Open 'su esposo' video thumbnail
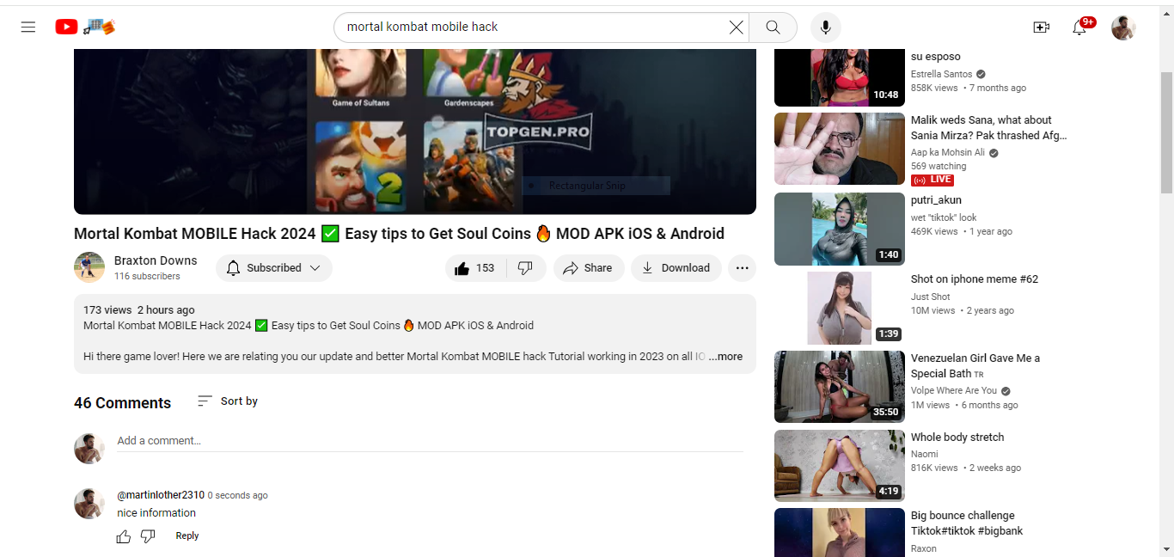This screenshot has height=557, width=1174. pyautogui.click(x=840, y=77)
